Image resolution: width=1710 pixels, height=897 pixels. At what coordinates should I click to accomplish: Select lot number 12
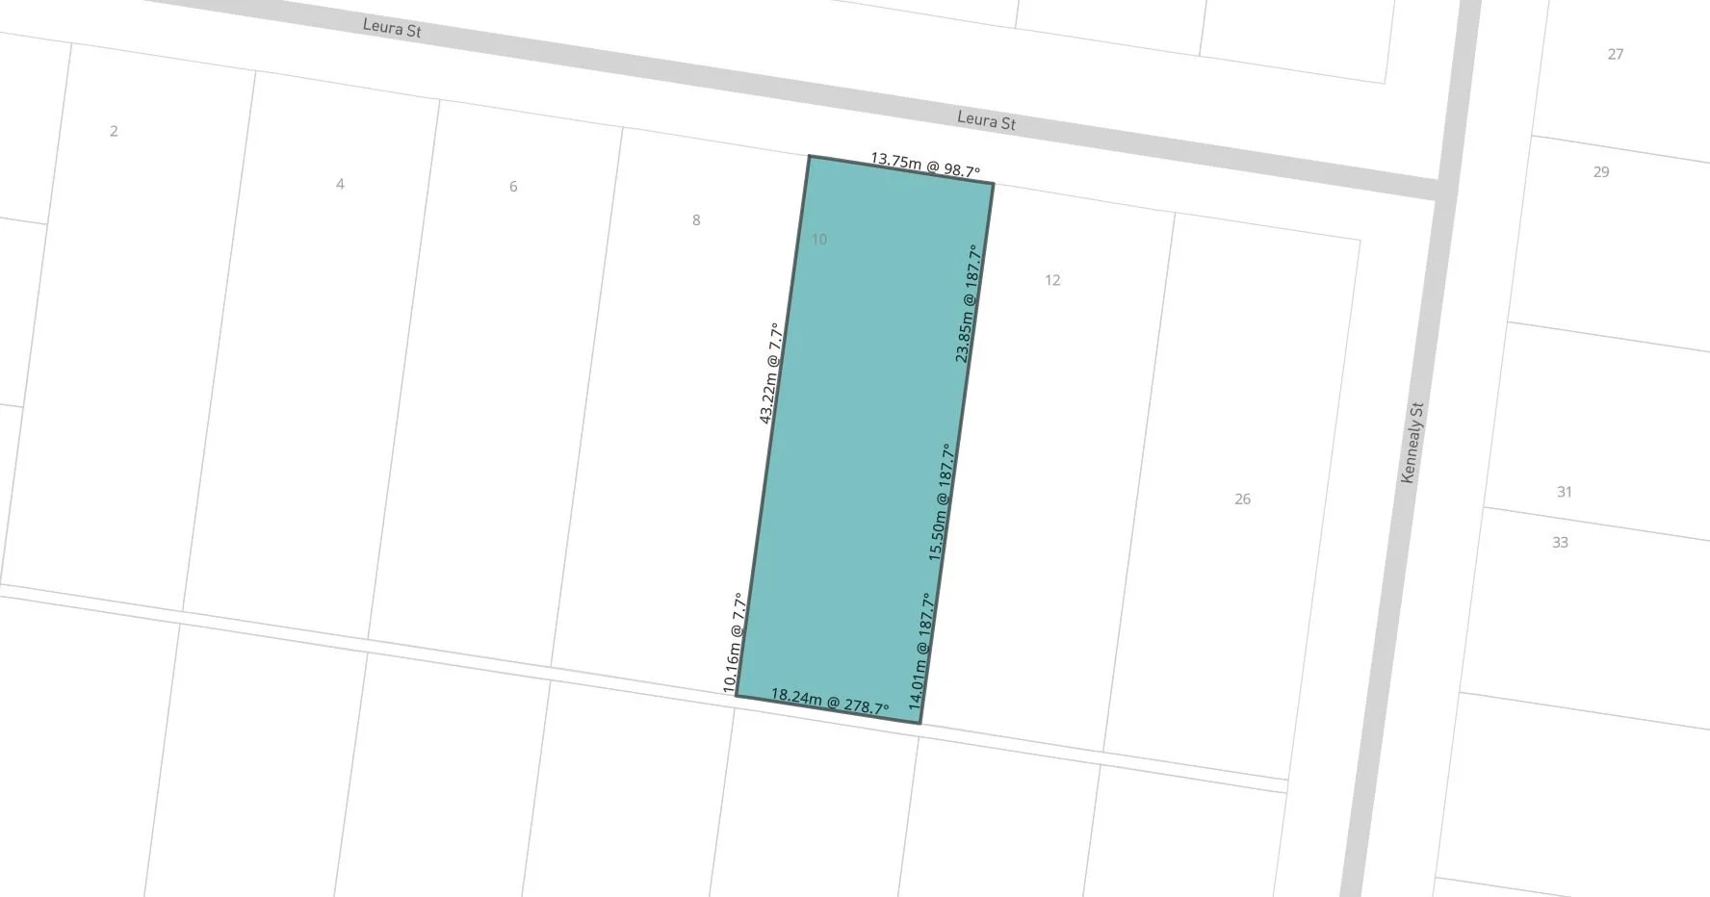click(x=1052, y=280)
